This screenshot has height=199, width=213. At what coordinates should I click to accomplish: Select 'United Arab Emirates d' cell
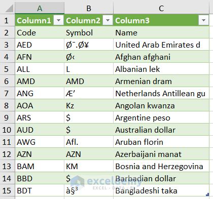tap(161, 45)
